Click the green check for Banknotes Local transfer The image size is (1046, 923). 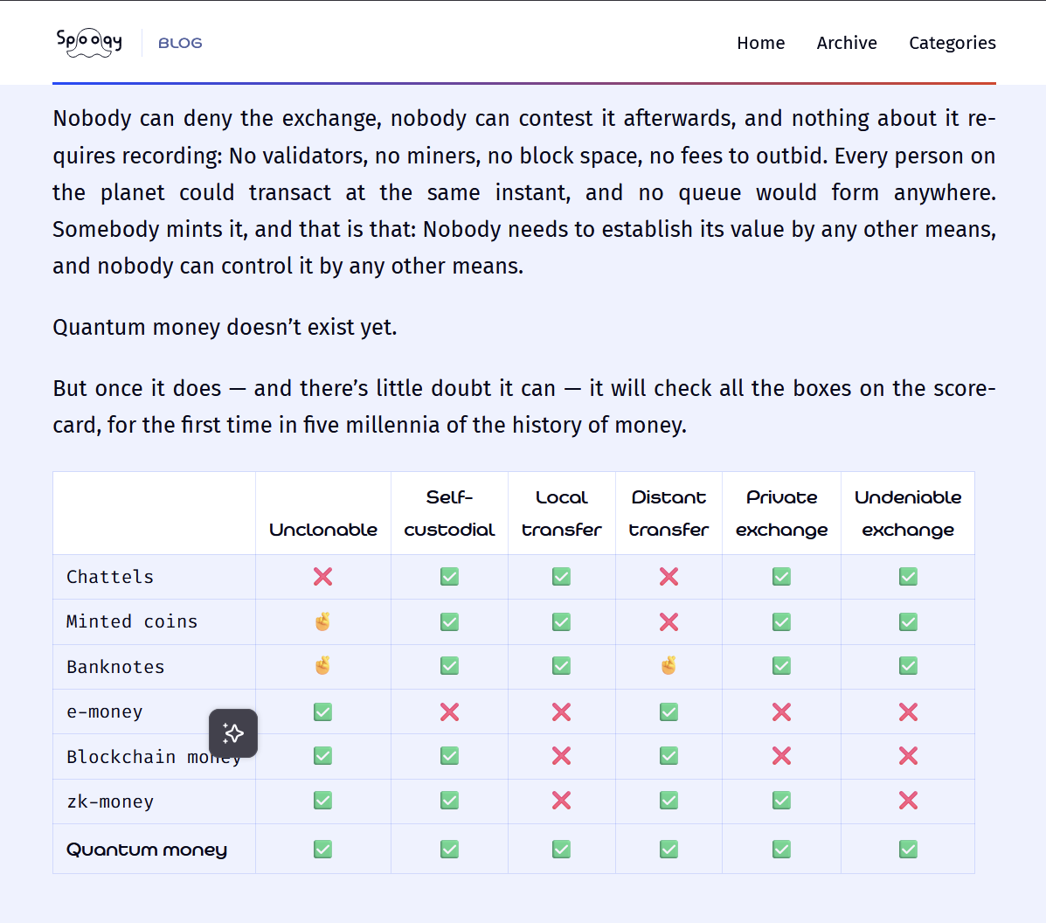point(561,666)
